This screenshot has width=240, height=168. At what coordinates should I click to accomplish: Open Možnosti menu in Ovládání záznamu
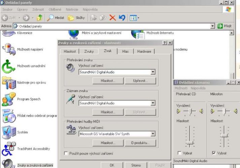tap(181, 88)
